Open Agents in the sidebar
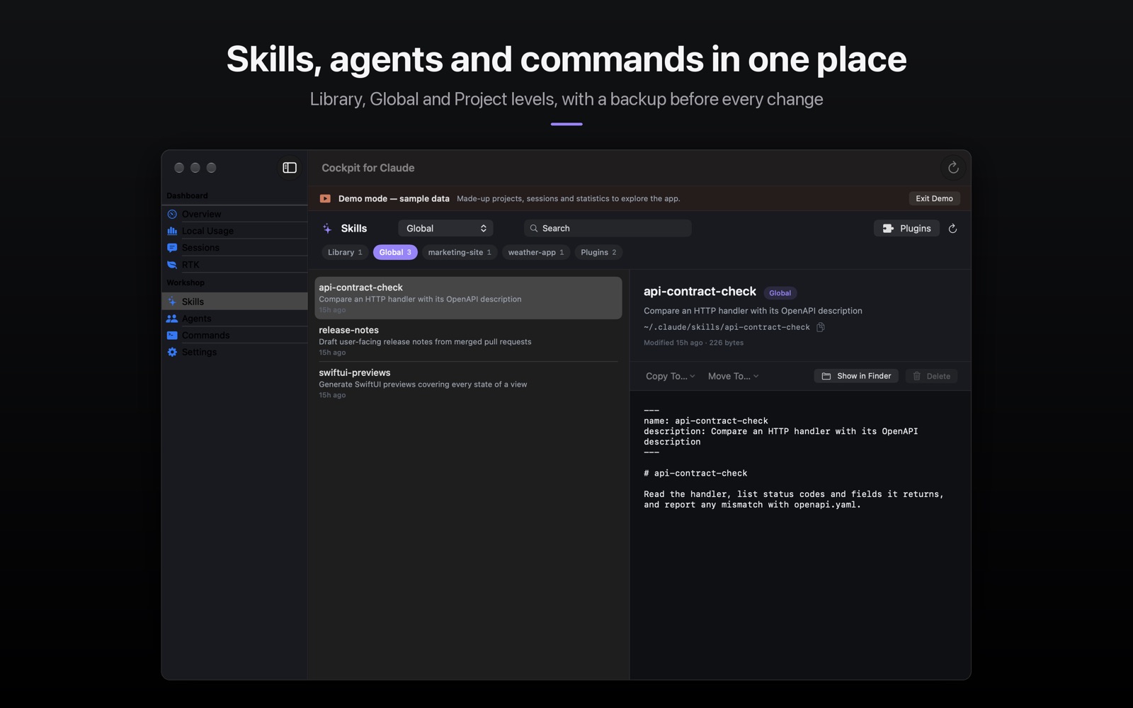The image size is (1133, 708). (234, 319)
